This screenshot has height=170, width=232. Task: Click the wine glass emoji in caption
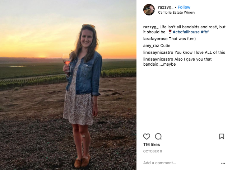(170, 32)
